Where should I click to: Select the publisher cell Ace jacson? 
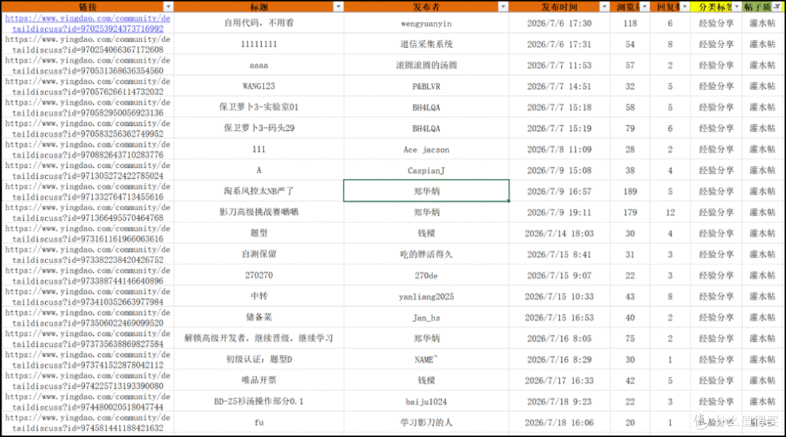[426, 149]
